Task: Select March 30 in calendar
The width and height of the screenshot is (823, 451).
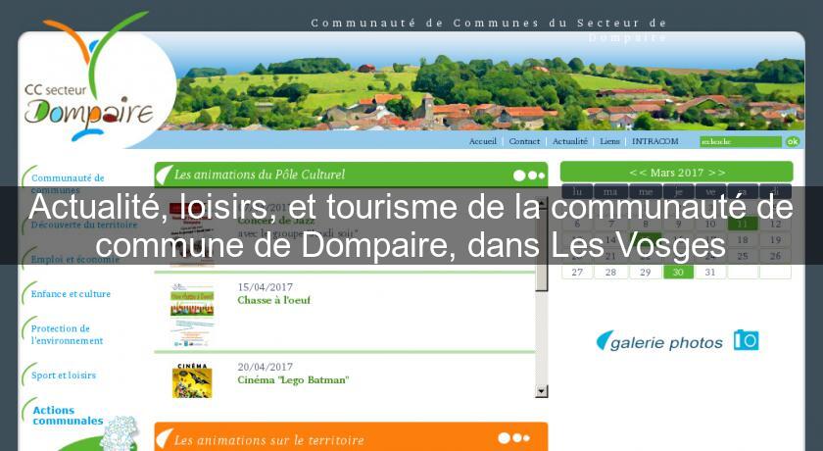Action: click(678, 272)
